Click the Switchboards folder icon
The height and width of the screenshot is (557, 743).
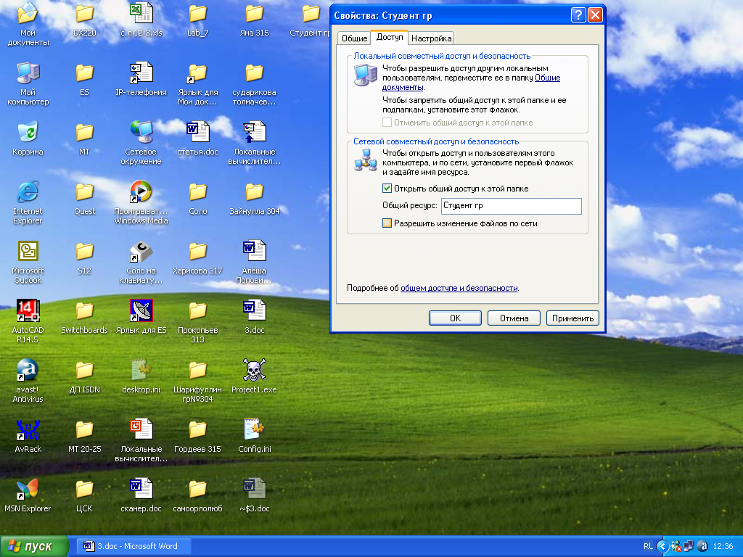pyautogui.click(x=84, y=310)
